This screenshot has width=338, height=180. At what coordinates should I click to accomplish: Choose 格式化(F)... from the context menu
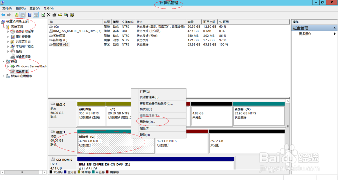pyautogui.click(x=159, y=109)
